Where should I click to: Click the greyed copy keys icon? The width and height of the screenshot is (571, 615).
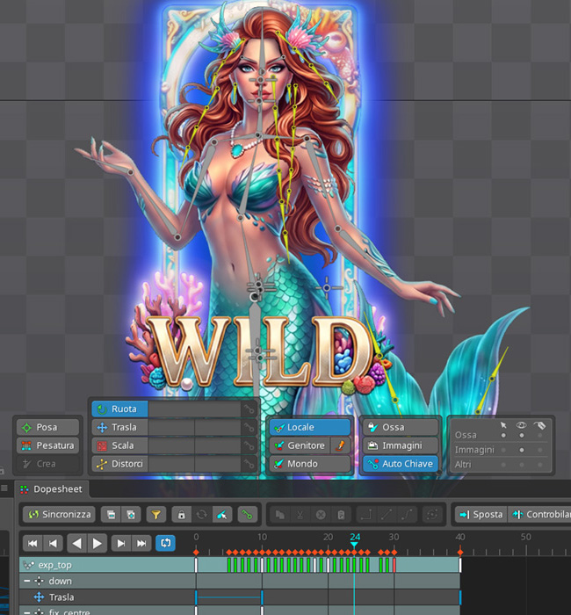(279, 514)
